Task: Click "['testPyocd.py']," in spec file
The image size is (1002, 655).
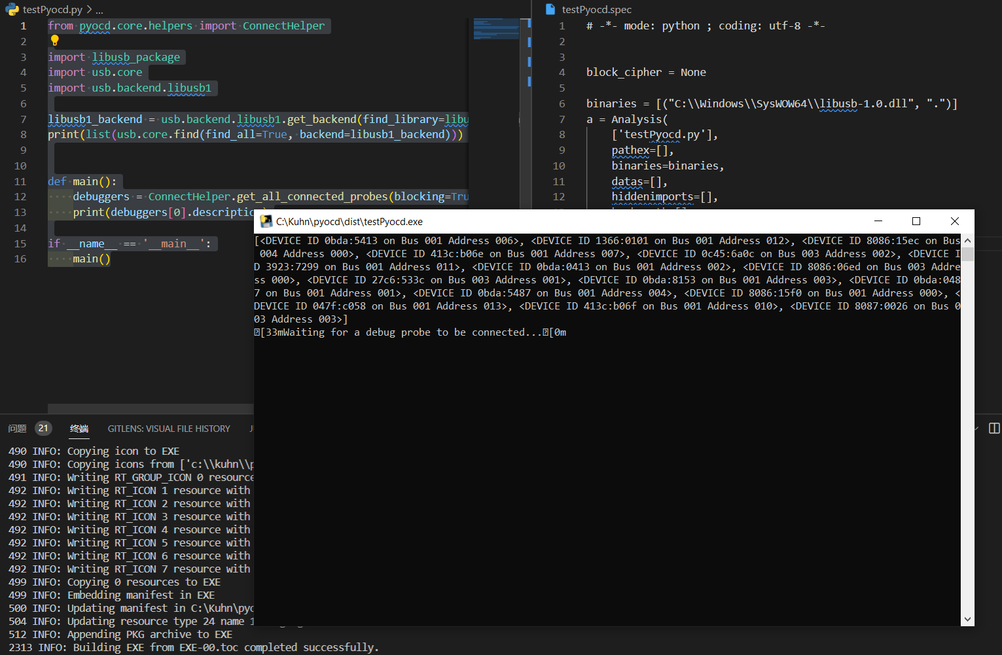Action: [665, 135]
